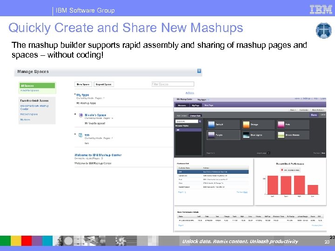Open the Comments dropdown in Mashup Center

point(304,110)
